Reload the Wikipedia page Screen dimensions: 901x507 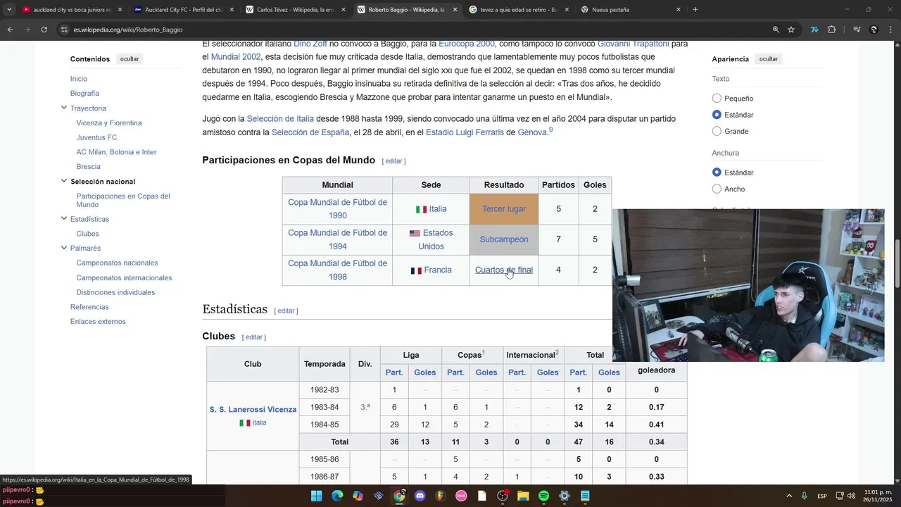[44, 30]
